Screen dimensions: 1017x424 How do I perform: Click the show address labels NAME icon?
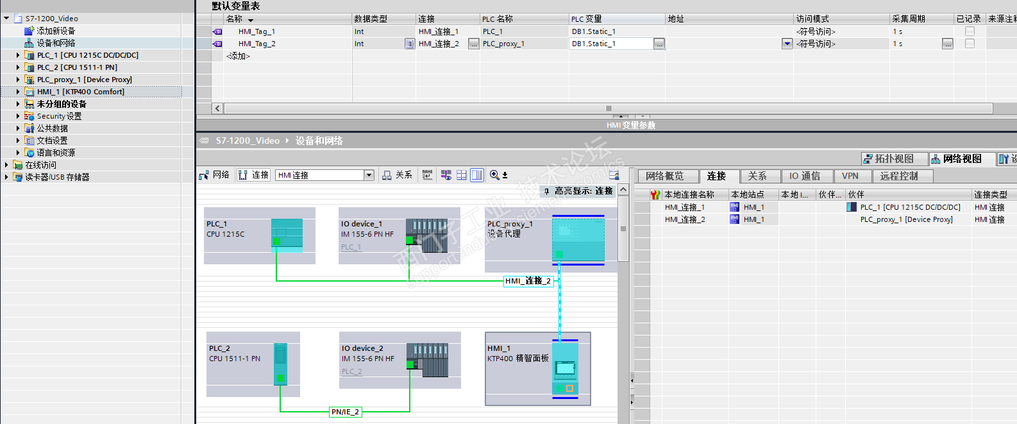pyautogui.click(x=428, y=175)
